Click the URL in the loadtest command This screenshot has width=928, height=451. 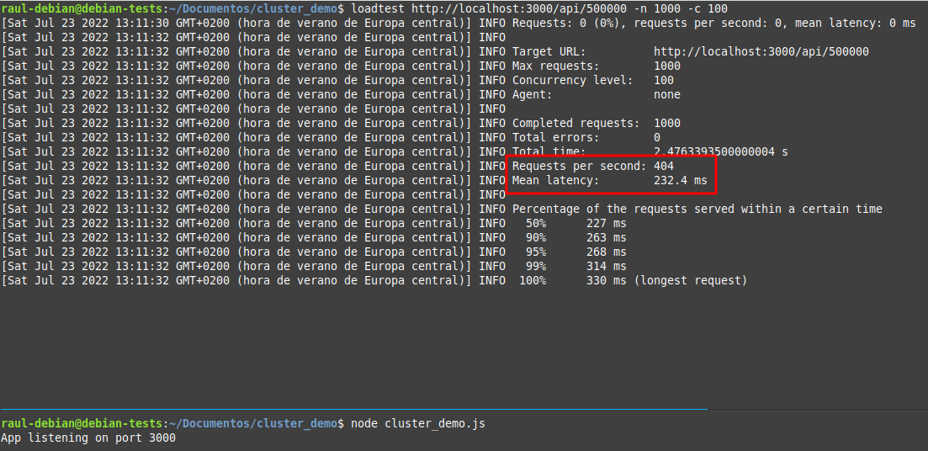(518, 8)
